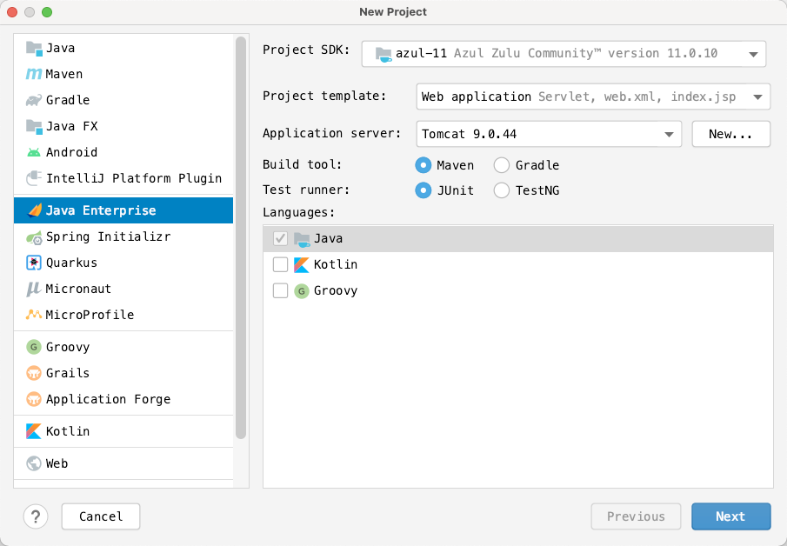The height and width of the screenshot is (546, 787).
Task: Click New... to add application server
Action: [730, 134]
